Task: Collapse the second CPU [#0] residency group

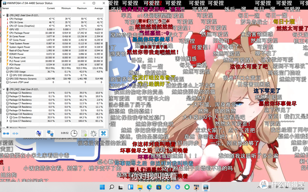Action: pos(3,89)
